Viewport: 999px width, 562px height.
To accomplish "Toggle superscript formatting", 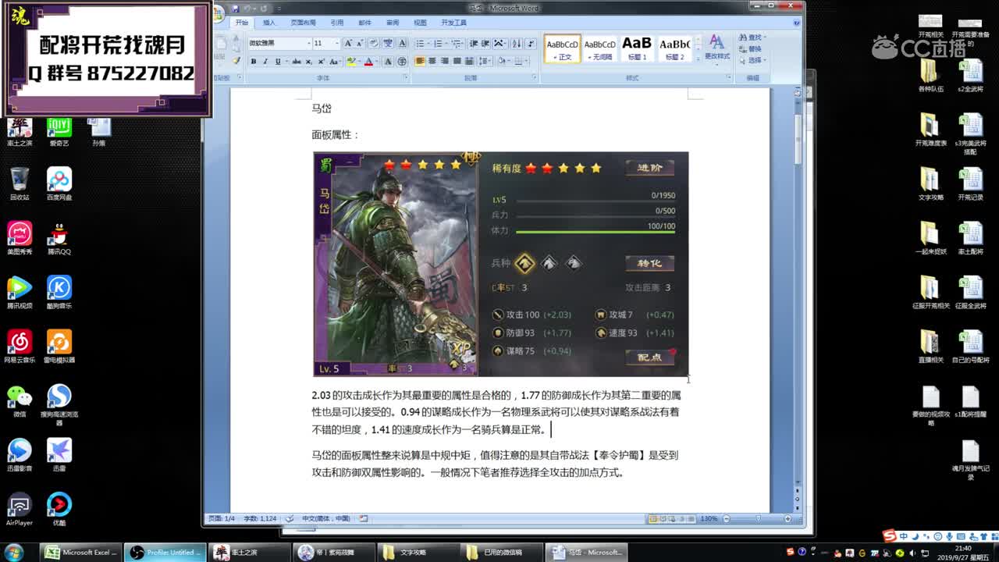I will 321,62.
